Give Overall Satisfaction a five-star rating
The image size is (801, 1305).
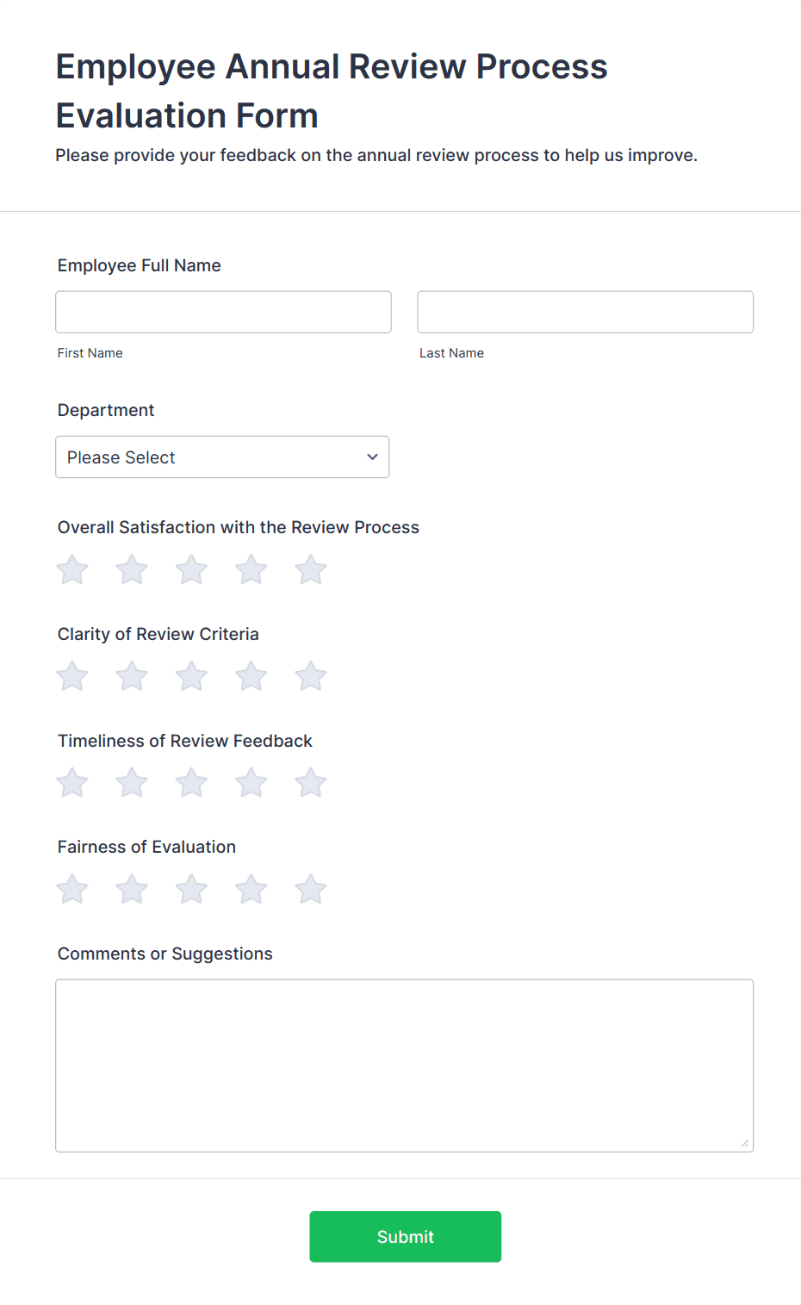click(311, 569)
